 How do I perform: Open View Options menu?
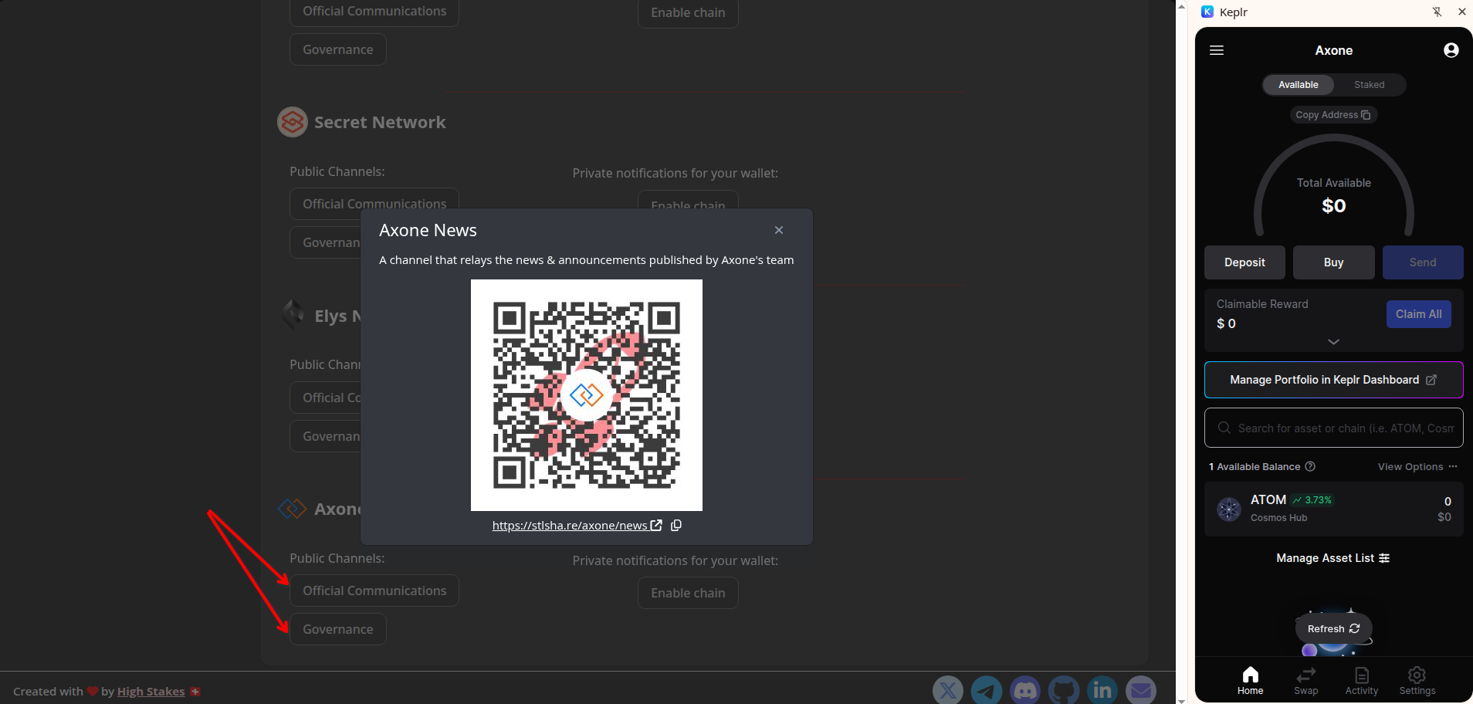tap(1417, 466)
